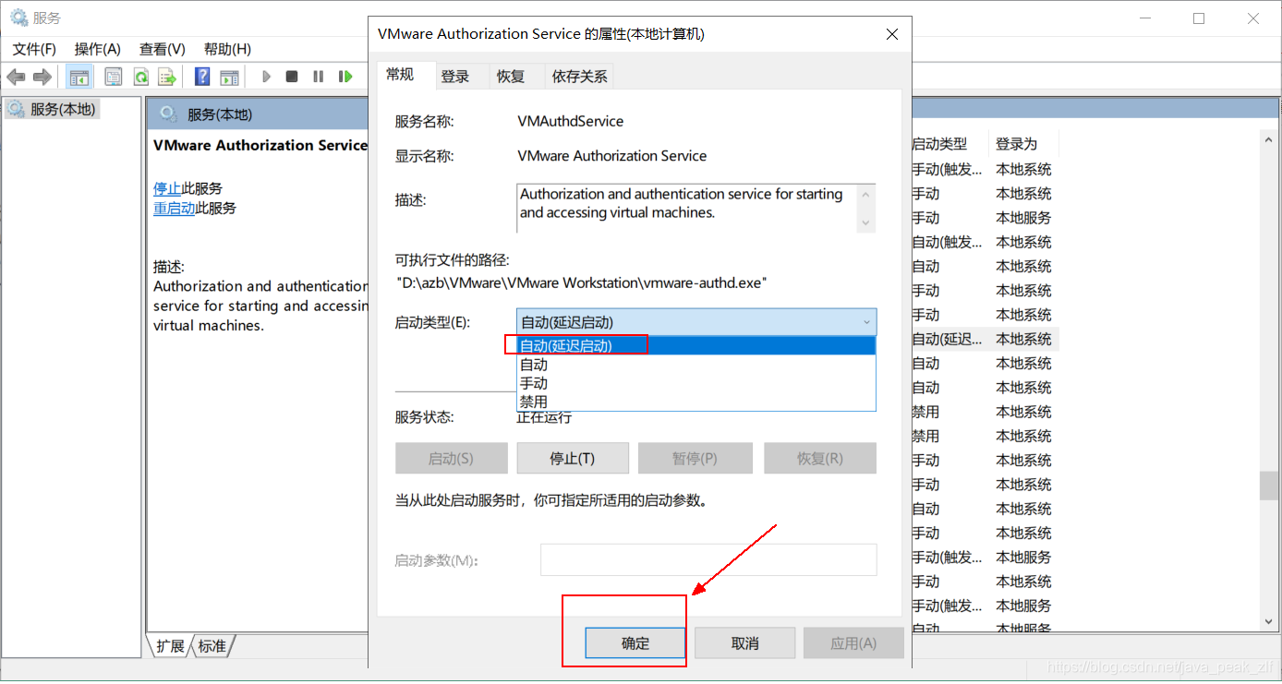Click the 暂停(P) service button
Image resolution: width=1282 pixels, height=684 pixels.
click(x=695, y=459)
